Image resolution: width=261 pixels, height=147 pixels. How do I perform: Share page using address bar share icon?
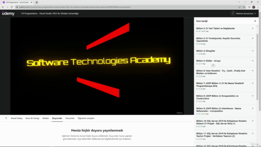click(239, 7)
